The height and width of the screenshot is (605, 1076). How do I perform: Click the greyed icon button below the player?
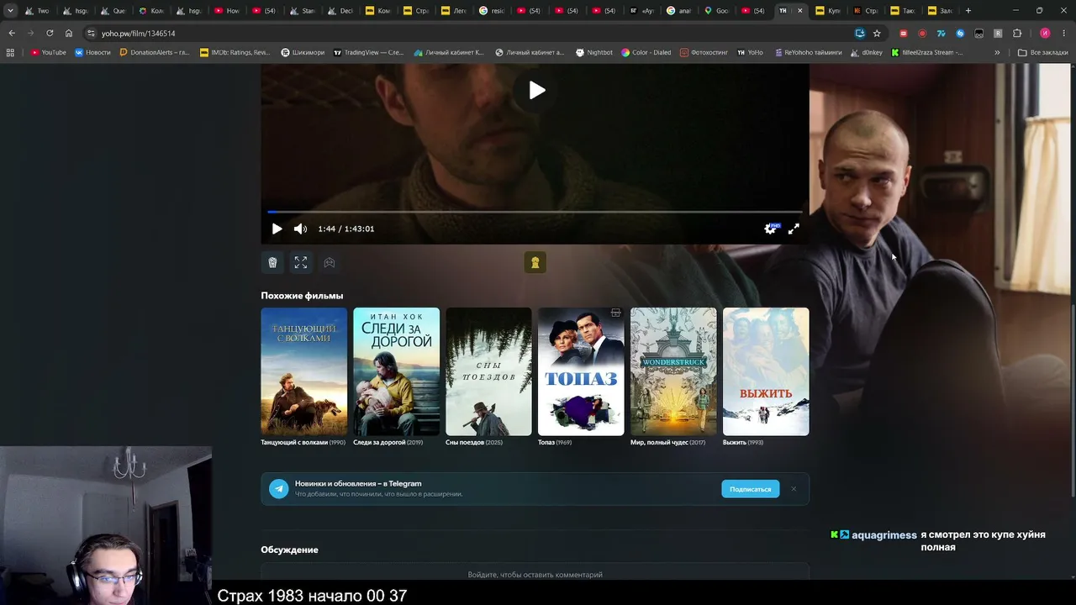click(330, 262)
